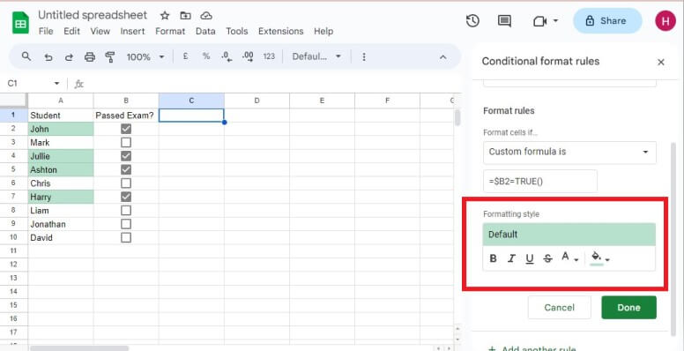This screenshot has width=684, height=351.
Task: Search the menus magnifier icon
Action: pos(26,56)
